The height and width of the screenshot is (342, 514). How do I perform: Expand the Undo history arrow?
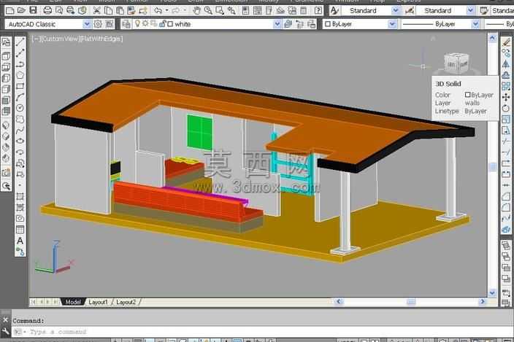pos(166,11)
